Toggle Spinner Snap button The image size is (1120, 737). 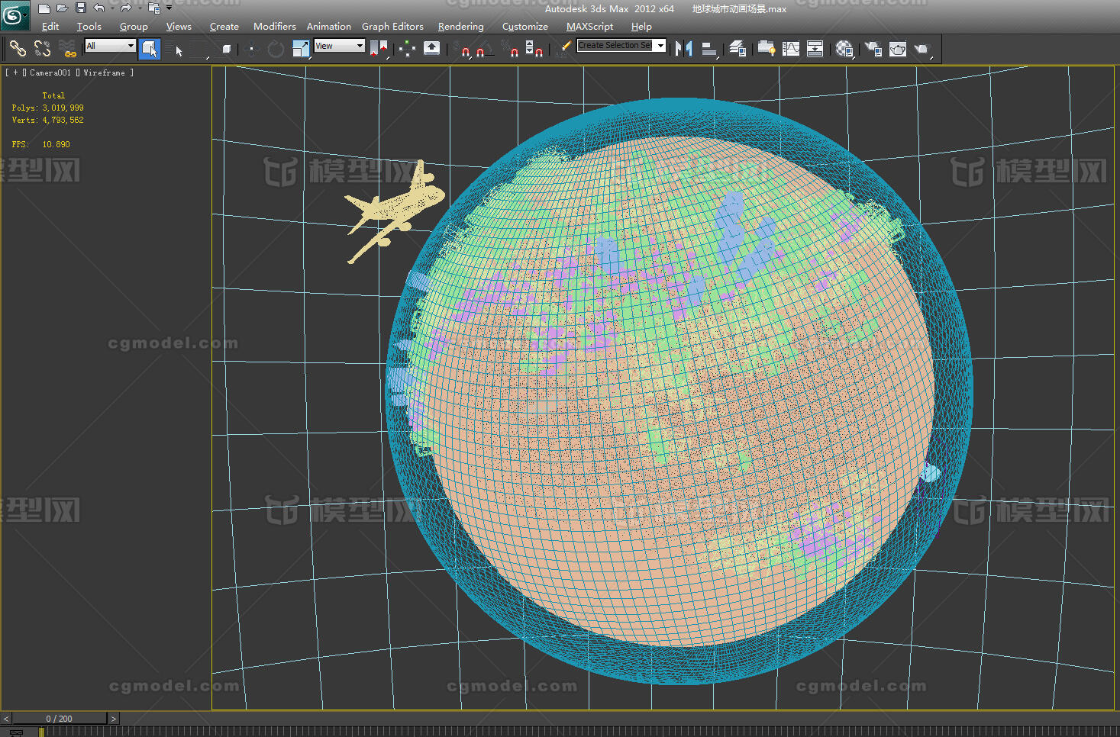535,50
